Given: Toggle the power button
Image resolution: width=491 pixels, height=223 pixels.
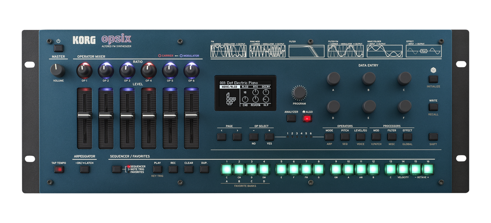Looking at the screenshot, I should click(59, 48).
